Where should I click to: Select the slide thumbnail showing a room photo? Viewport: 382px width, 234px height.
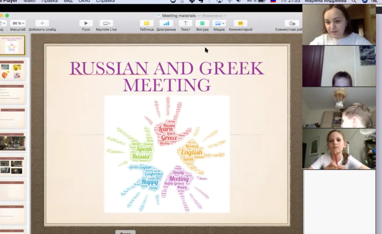[x=12, y=142]
